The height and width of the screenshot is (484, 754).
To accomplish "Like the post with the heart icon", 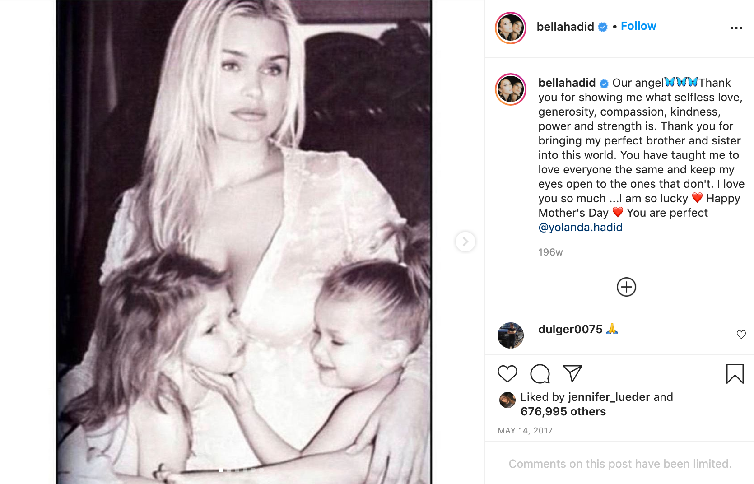I will [507, 374].
